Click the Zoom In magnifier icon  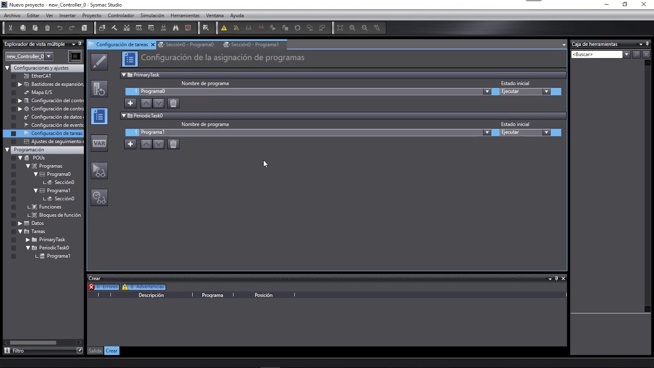(352, 28)
